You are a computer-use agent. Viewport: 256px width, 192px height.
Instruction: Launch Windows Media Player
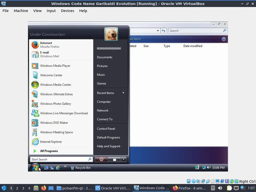pos(60,66)
